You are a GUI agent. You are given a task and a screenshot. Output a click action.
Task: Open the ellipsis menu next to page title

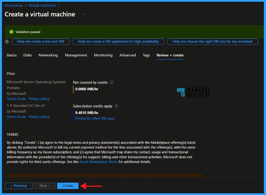84,14
